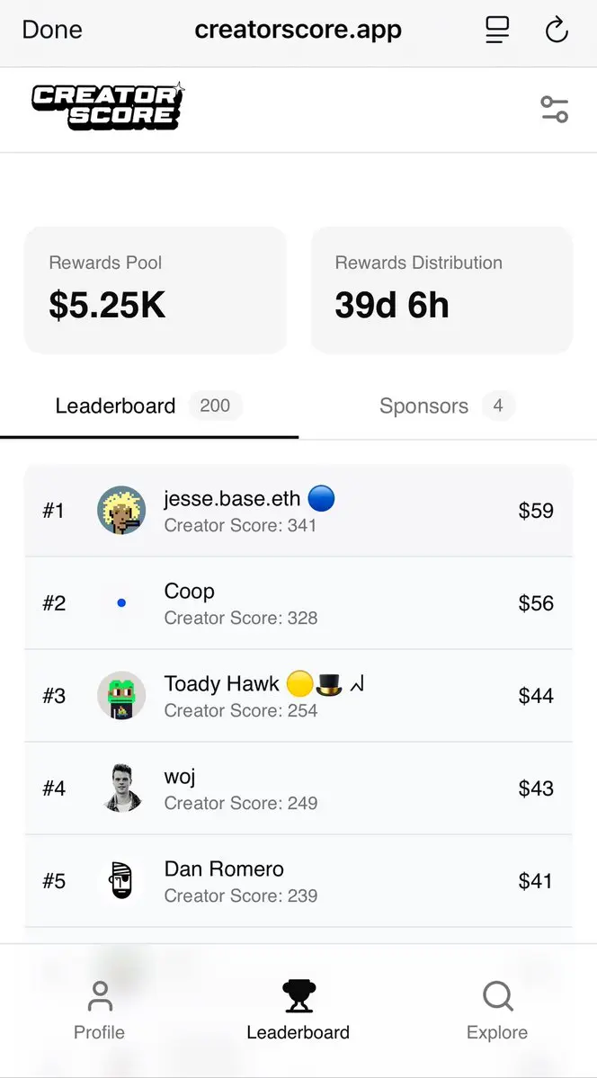Open the reader view icon
Screen dimensions: 597x1078
pos(496,31)
